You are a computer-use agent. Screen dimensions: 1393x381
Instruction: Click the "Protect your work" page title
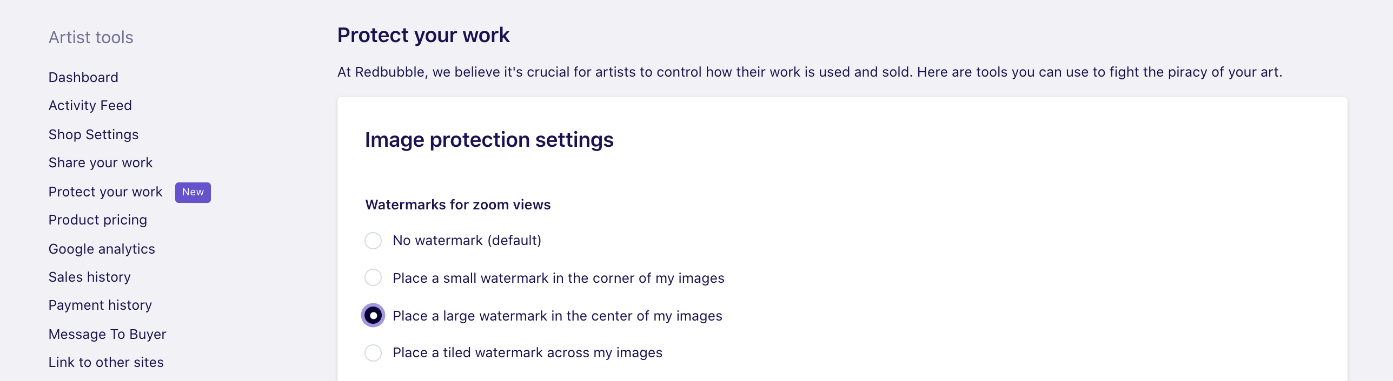pos(423,35)
